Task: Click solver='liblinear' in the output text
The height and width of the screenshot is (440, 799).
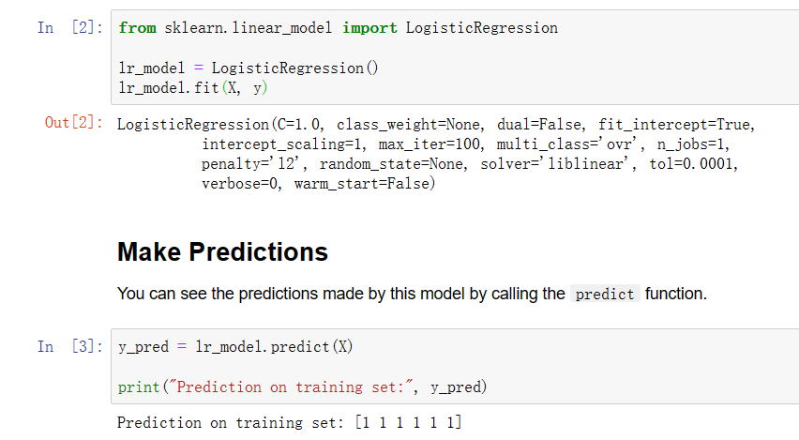Action: (x=559, y=163)
